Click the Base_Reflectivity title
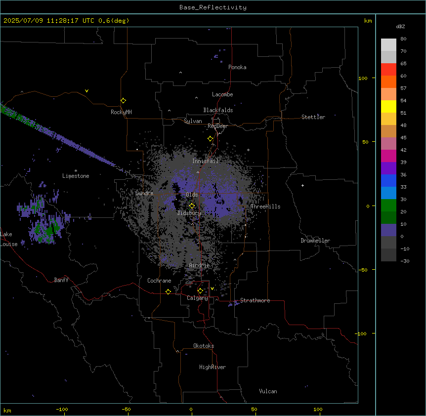The height and width of the screenshot is (416, 426). pyautogui.click(x=213, y=7)
